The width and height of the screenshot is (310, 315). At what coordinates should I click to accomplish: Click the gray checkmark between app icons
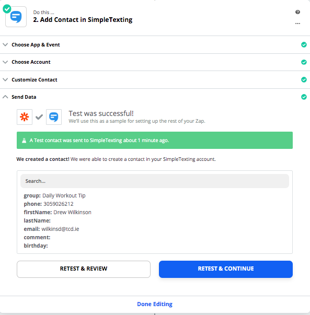[39, 117]
